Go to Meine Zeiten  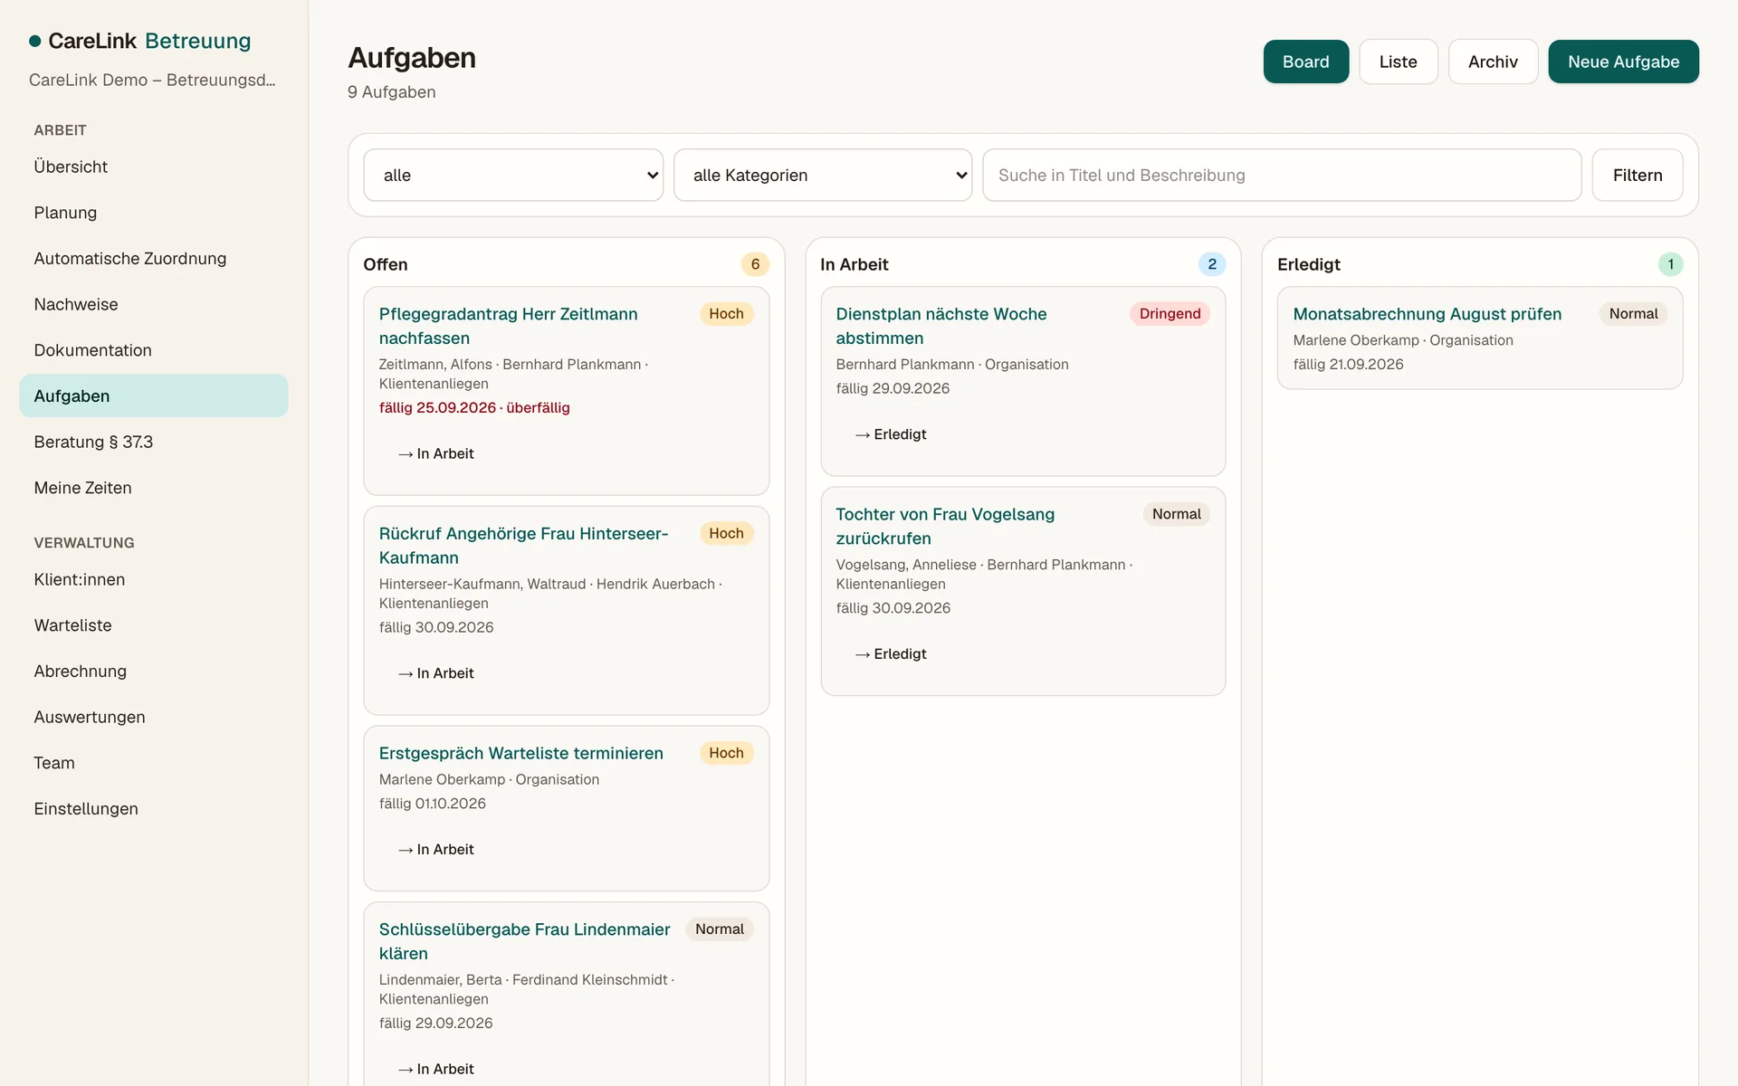point(154,488)
